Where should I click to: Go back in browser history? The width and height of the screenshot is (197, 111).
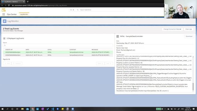(x=2, y=6)
